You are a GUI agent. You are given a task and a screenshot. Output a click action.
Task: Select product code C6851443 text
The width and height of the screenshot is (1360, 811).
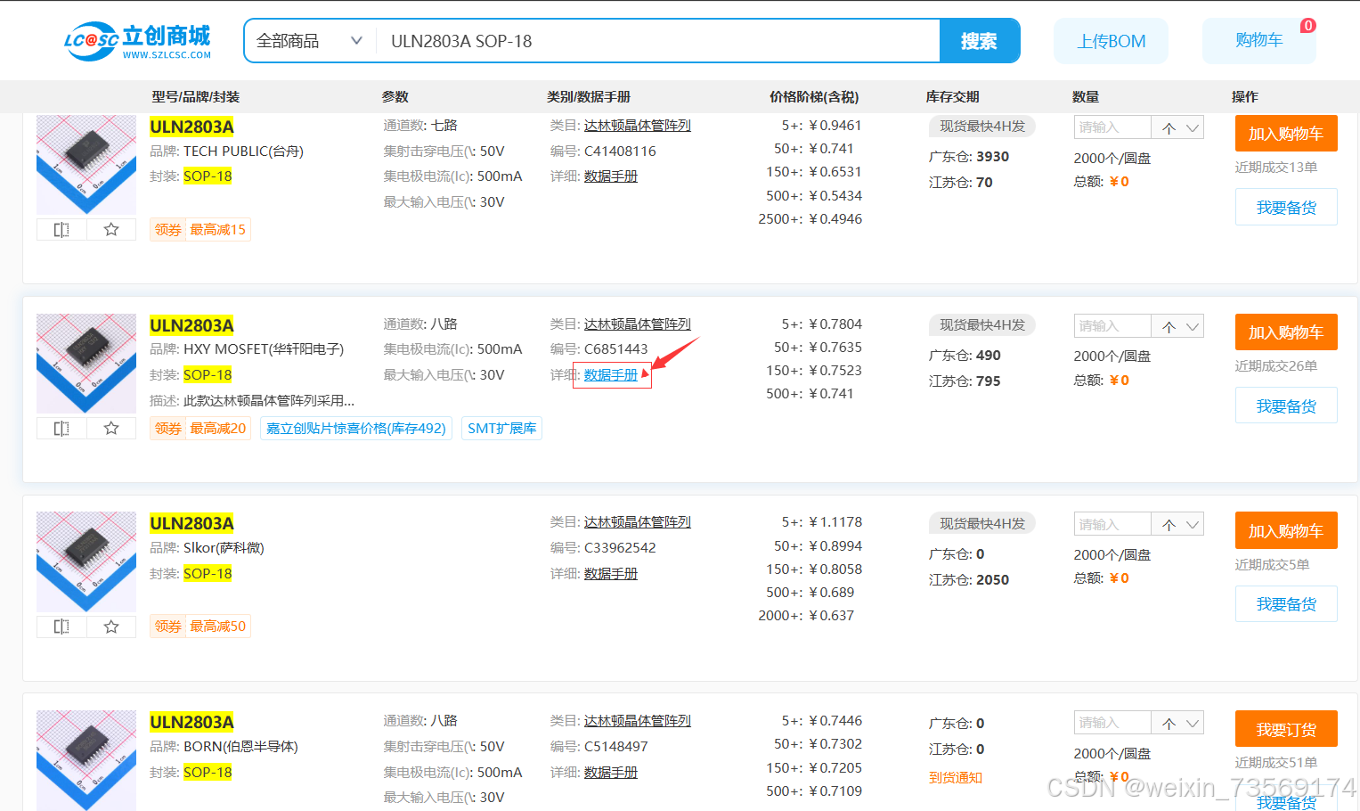[x=615, y=349]
